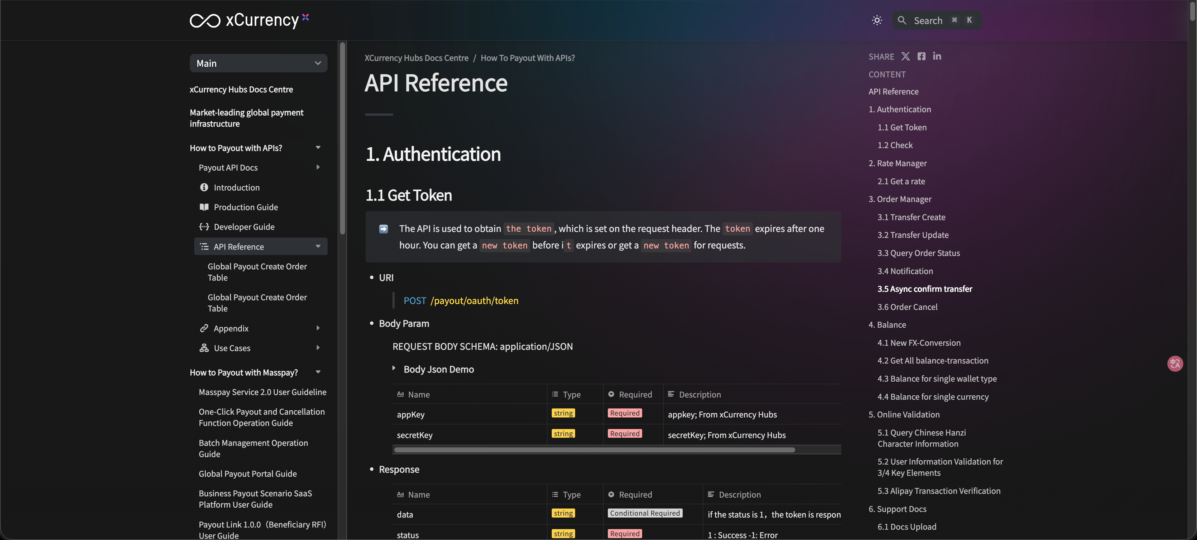Open Production Guide book icon item
The image size is (1197, 540).
point(245,207)
